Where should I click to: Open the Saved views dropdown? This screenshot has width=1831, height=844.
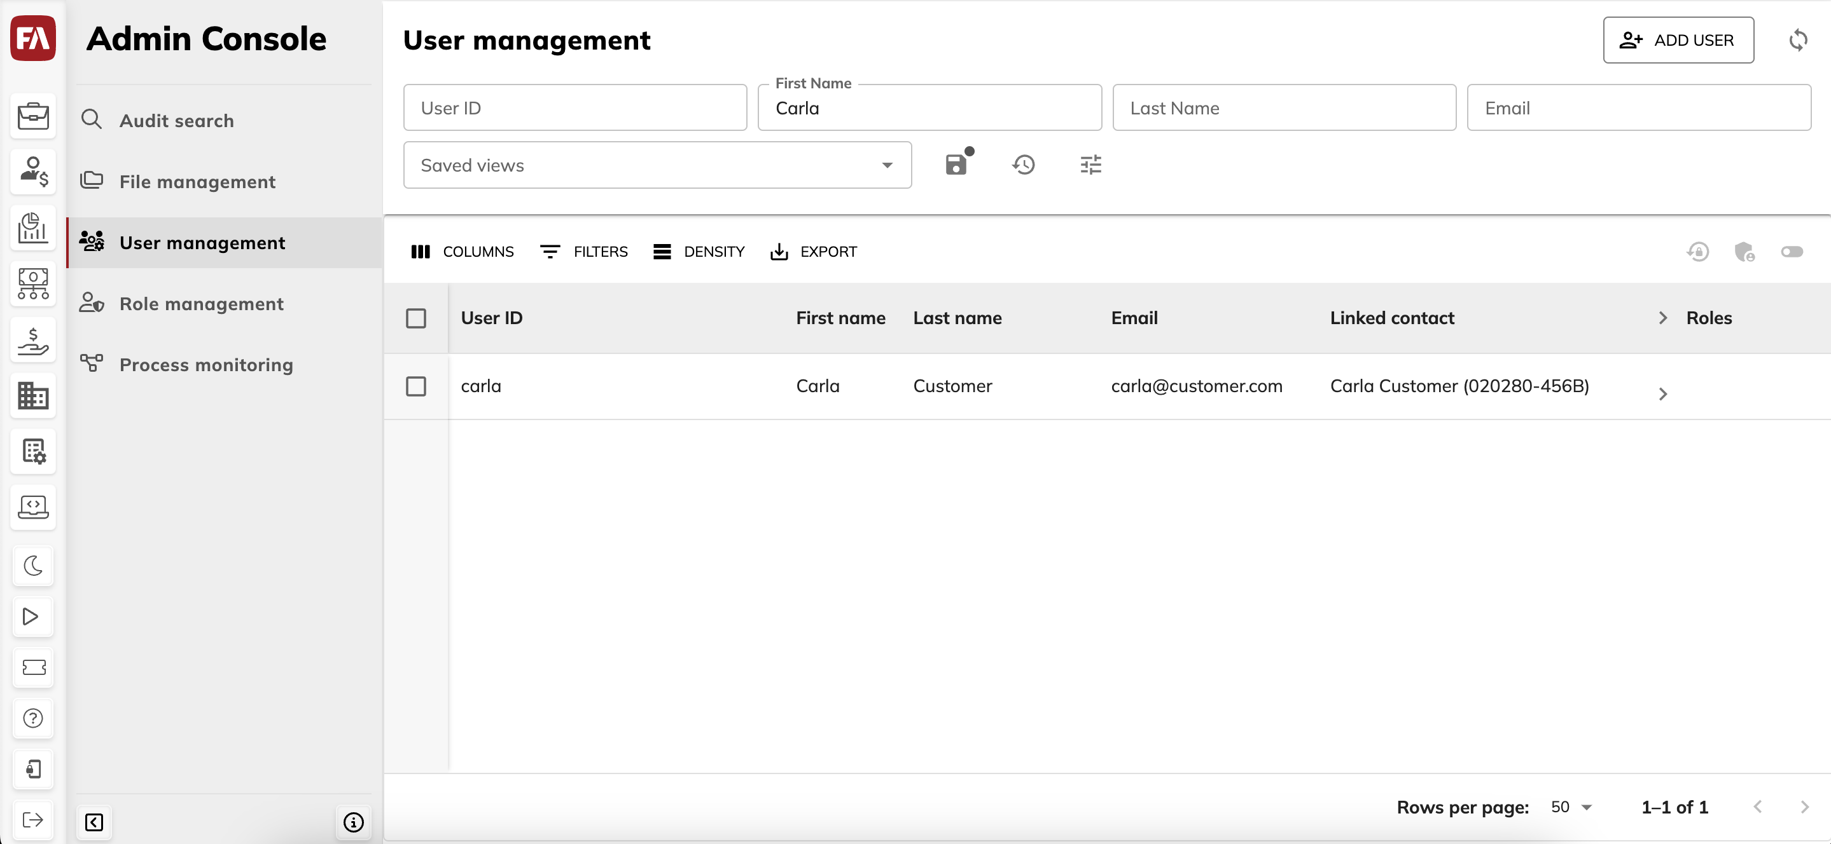(657, 165)
